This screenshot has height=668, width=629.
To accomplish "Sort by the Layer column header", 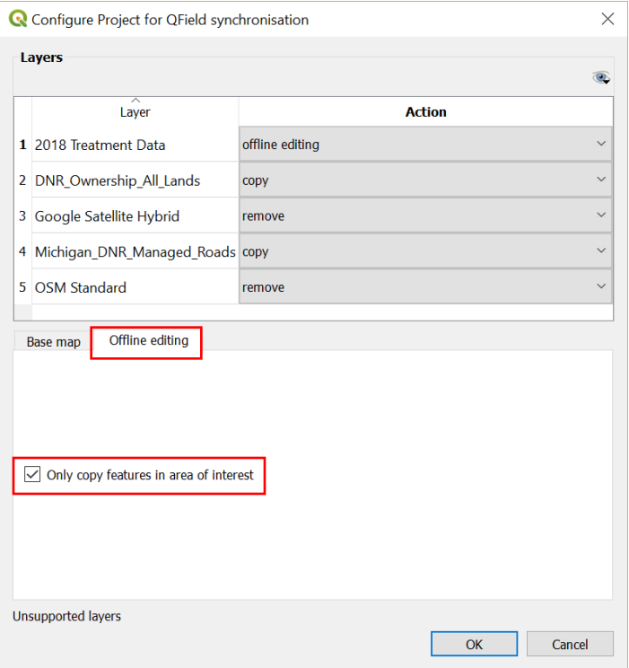I will coord(135,111).
